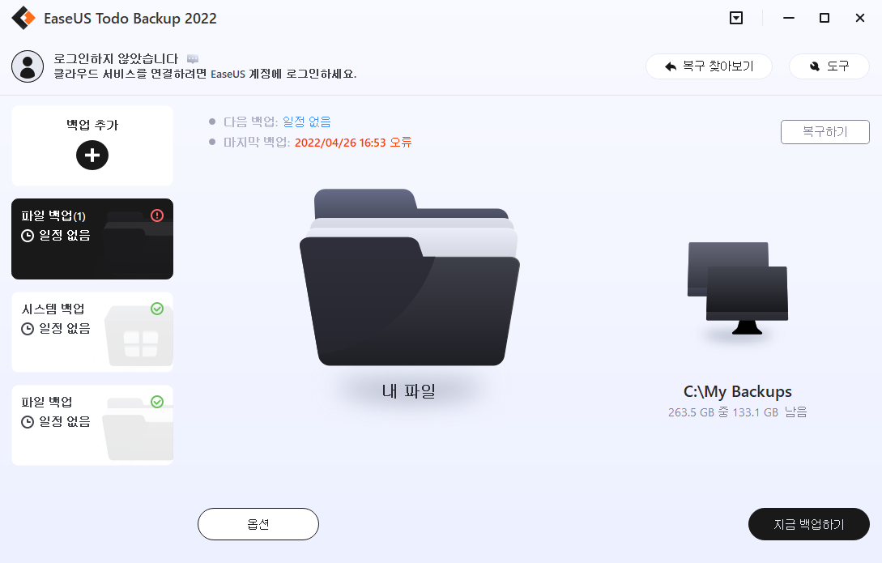Click the C:\My Backups destination path

point(738,391)
